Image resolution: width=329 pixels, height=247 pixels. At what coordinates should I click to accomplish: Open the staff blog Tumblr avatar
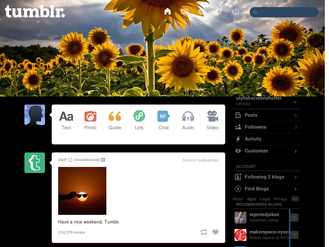tap(35, 162)
